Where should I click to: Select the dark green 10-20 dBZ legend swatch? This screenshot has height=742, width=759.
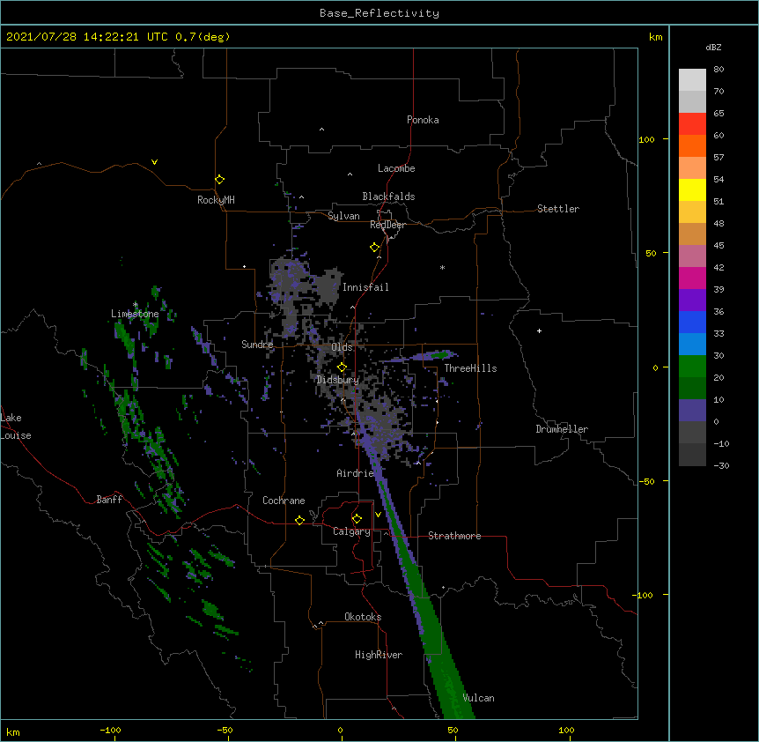click(692, 389)
